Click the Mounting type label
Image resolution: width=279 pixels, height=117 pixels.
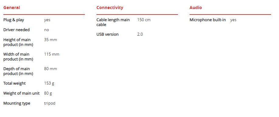pos(17,103)
